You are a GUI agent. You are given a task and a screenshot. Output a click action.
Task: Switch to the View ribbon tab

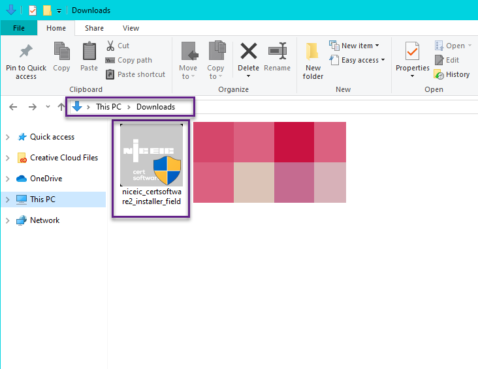tap(131, 28)
